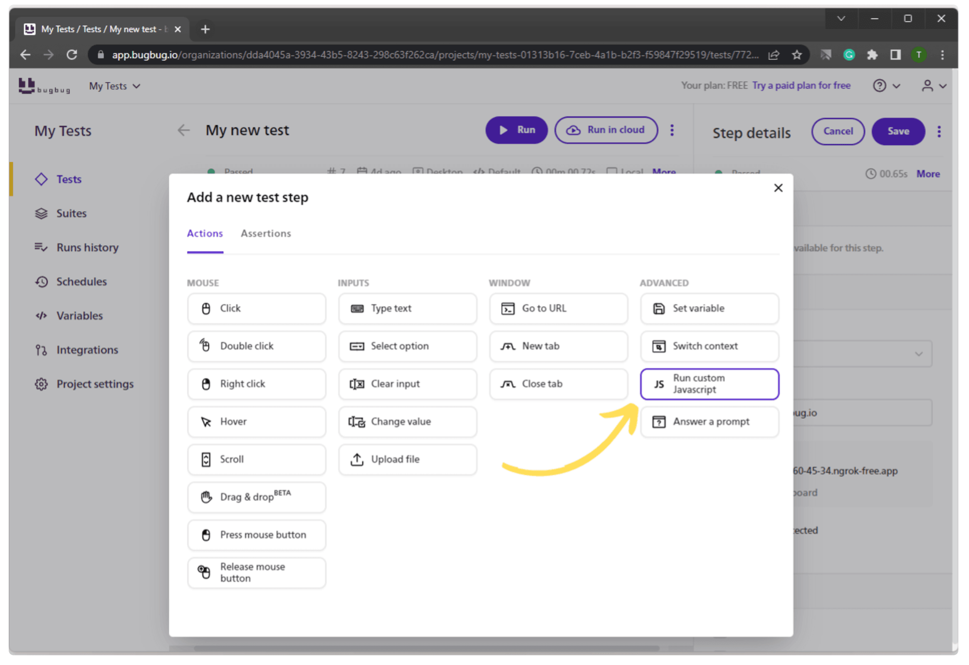Choose the Upload file action
This screenshot has height=665, width=969.
(x=408, y=460)
